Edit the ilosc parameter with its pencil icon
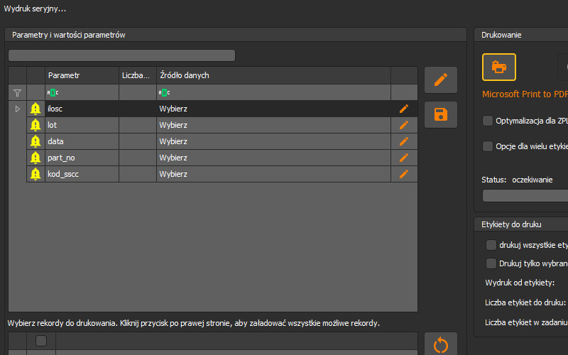The image size is (568, 355). (x=404, y=109)
